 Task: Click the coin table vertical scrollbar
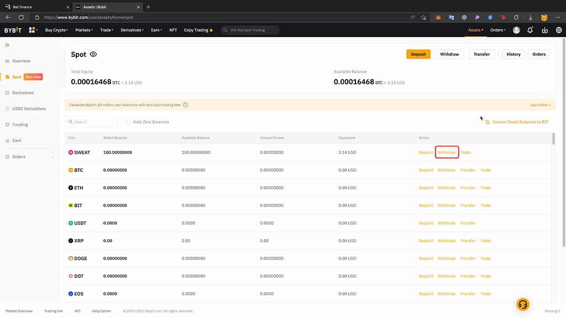[553, 139]
